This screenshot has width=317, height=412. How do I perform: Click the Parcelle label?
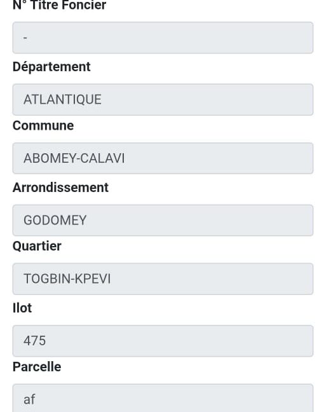pyautogui.click(x=37, y=367)
